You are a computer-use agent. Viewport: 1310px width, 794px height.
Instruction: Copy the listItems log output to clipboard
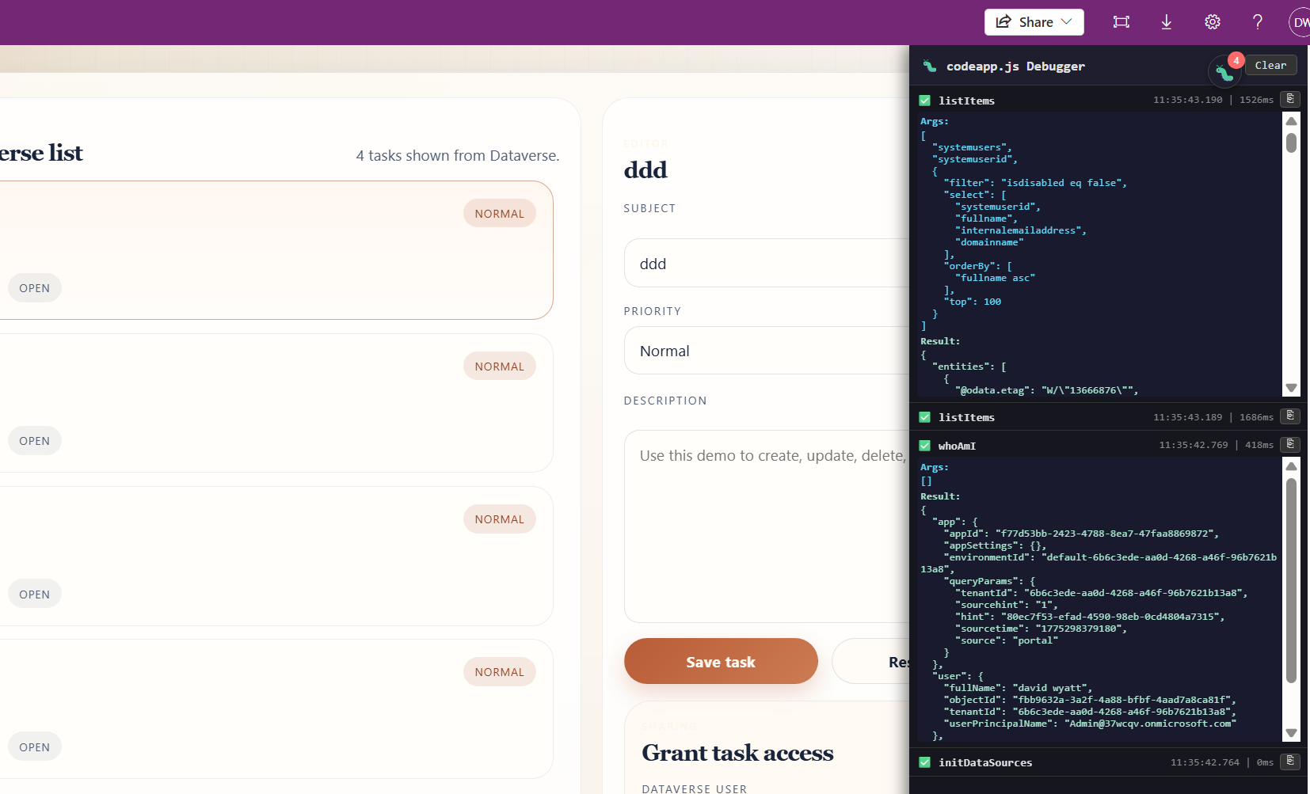[1289, 100]
